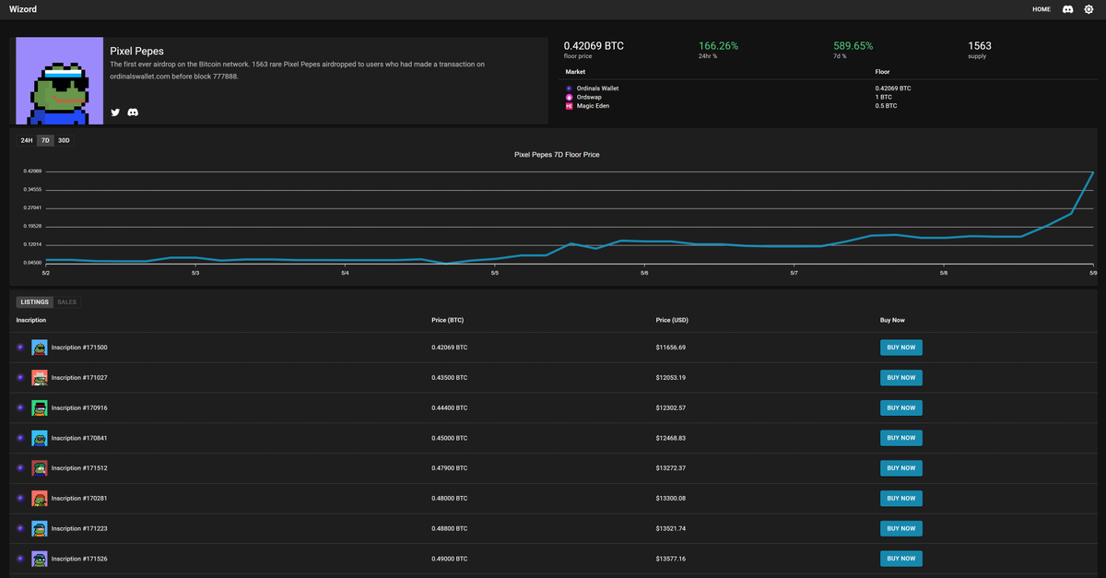1106x578 pixels.
Task: Click the price $13577.16
Action: point(671,559)
